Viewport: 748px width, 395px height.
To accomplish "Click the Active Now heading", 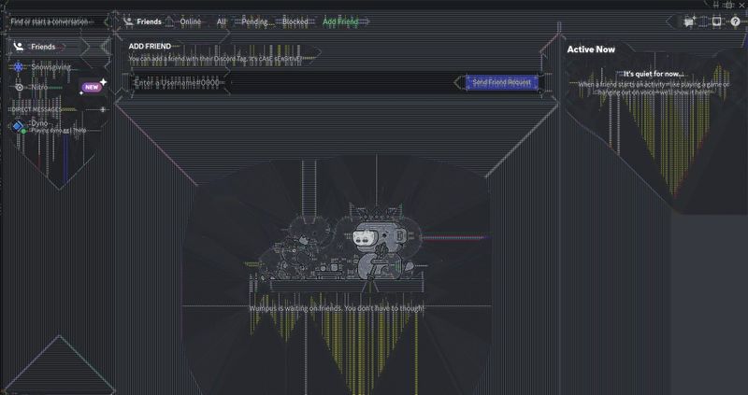I will 591,49.
